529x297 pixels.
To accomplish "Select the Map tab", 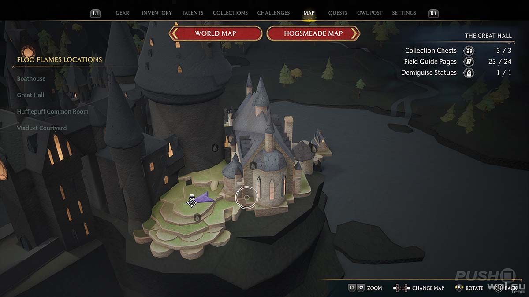I will click(x=309, y=13).
